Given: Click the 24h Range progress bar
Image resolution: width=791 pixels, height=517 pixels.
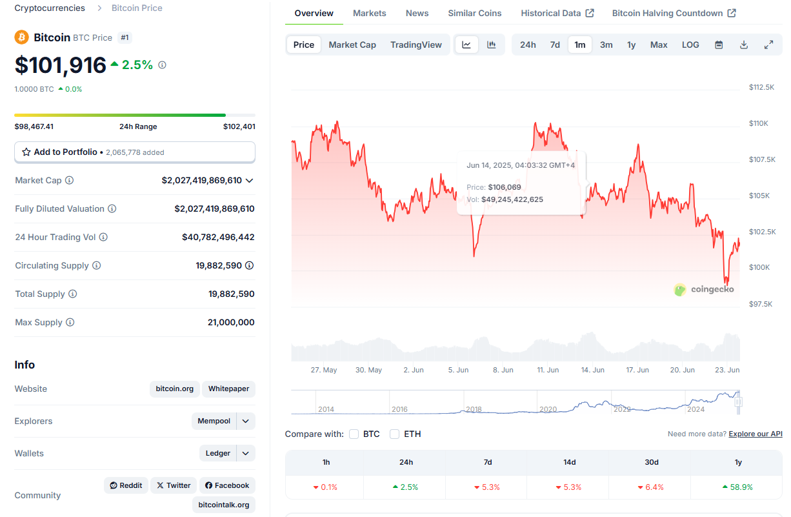Looking at the screenshot, I should 135,115.
